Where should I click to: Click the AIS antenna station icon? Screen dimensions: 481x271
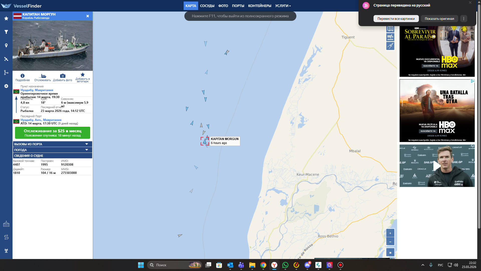point(6,250)
